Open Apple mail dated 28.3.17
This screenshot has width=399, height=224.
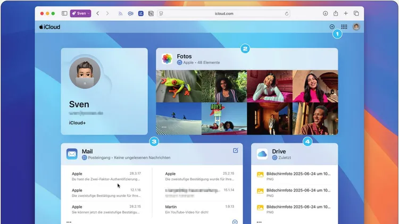[106, 176]
